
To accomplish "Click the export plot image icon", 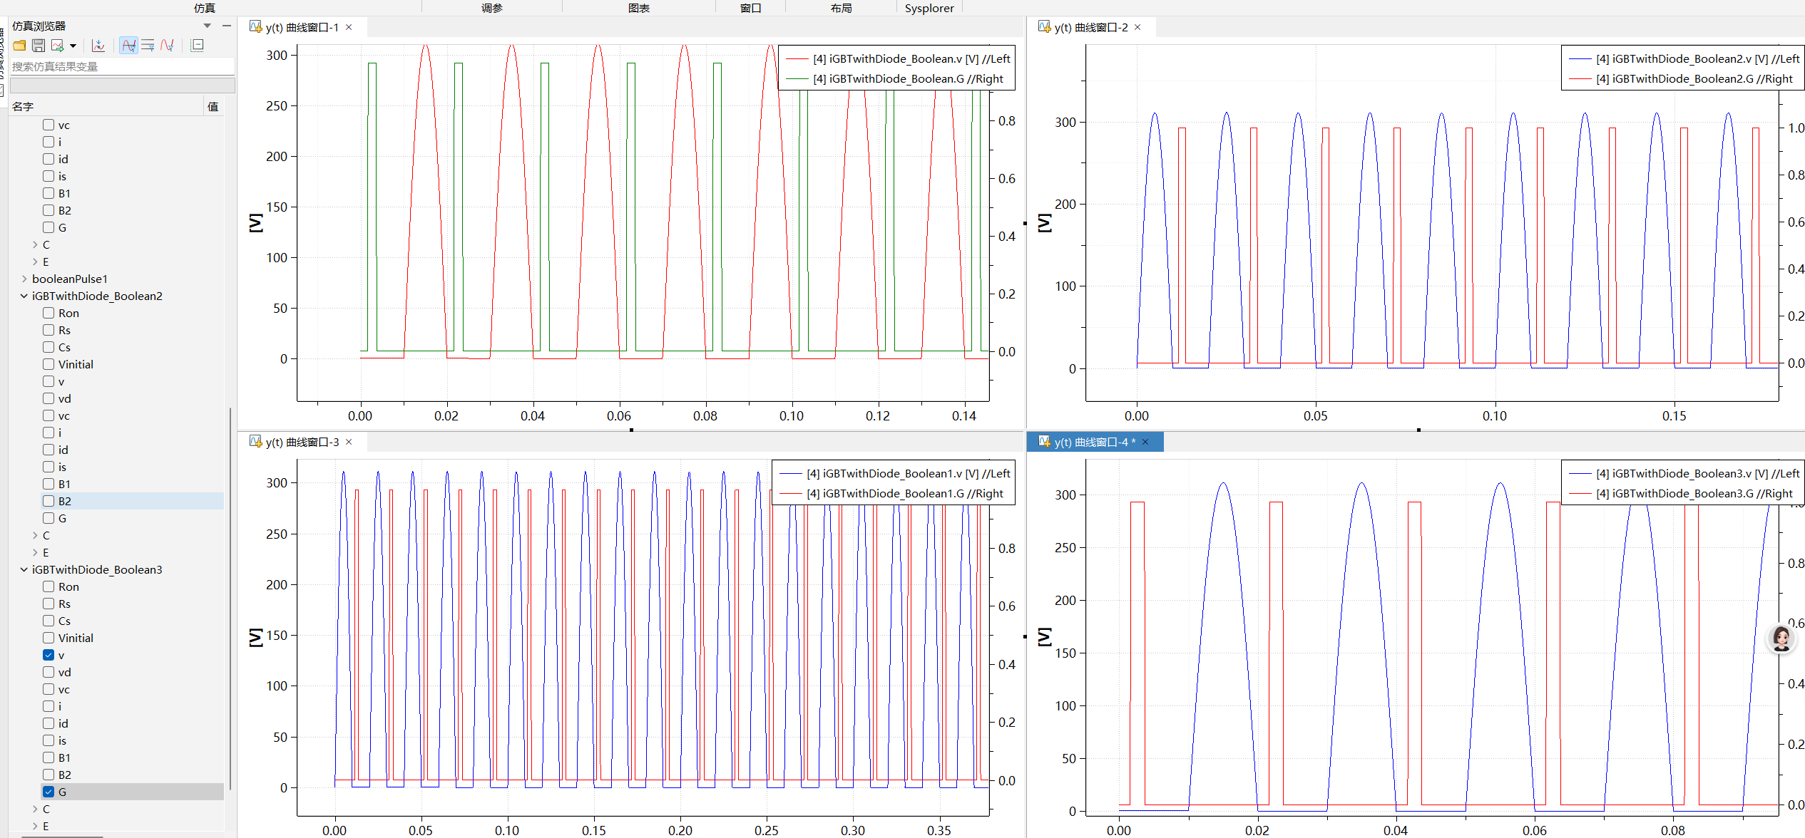I will click(58, 46).
